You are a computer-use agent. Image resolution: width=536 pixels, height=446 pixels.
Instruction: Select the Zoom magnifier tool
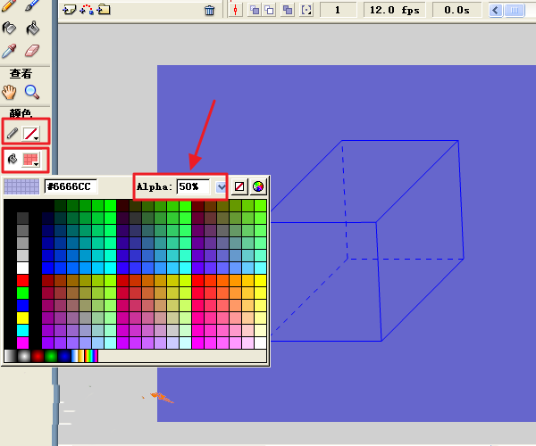click(x=32, y=92)
